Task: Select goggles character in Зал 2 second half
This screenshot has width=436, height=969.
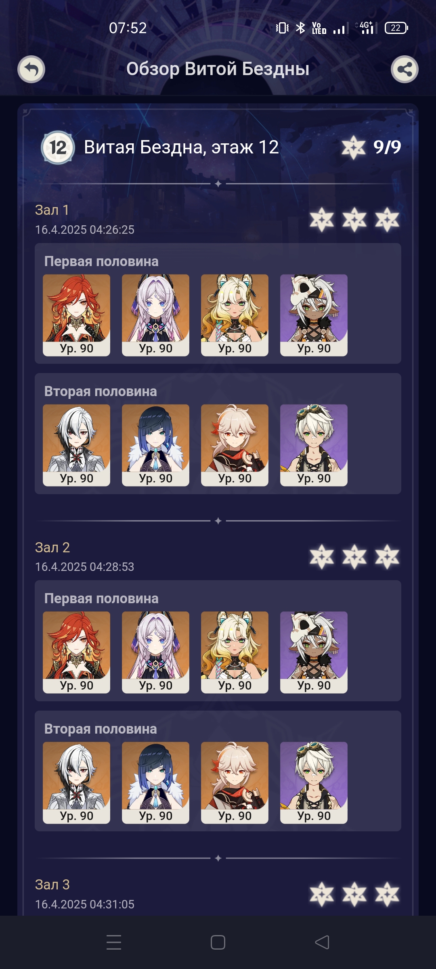Action: (314, 782)
